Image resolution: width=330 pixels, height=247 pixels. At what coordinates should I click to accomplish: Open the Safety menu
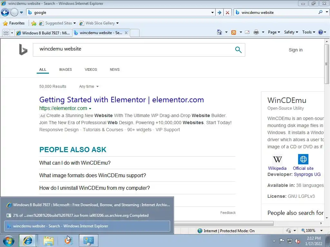(291, 32)
